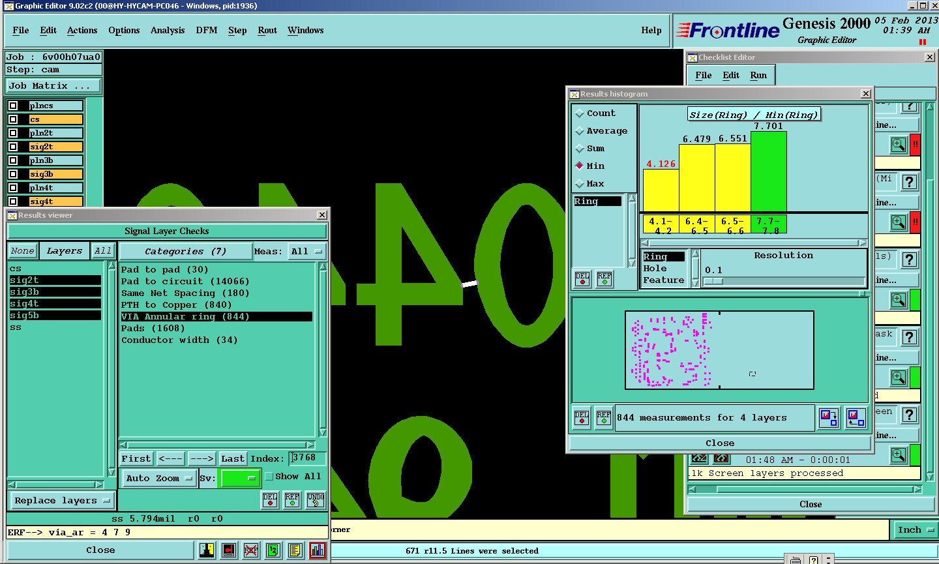
Task: Click the rightmost histogram transfer icon
Action: (x=856, y=417)
